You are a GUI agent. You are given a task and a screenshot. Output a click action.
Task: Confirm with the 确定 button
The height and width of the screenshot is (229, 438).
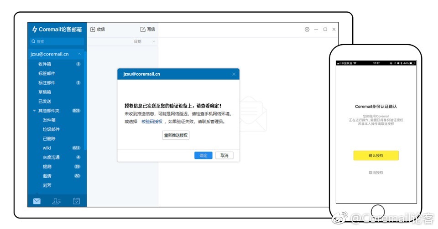click(x=203, y=155)
